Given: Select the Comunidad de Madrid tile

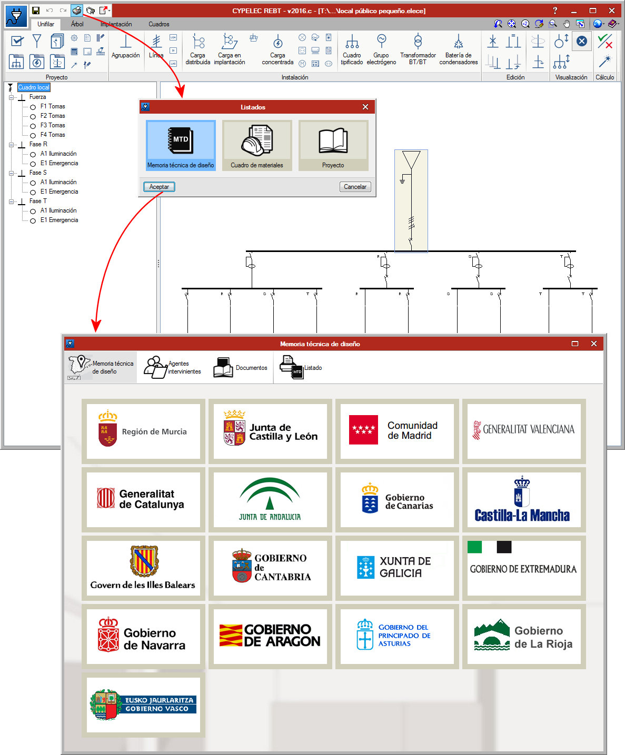Looking at the screenshot, I should click(397, 431).
